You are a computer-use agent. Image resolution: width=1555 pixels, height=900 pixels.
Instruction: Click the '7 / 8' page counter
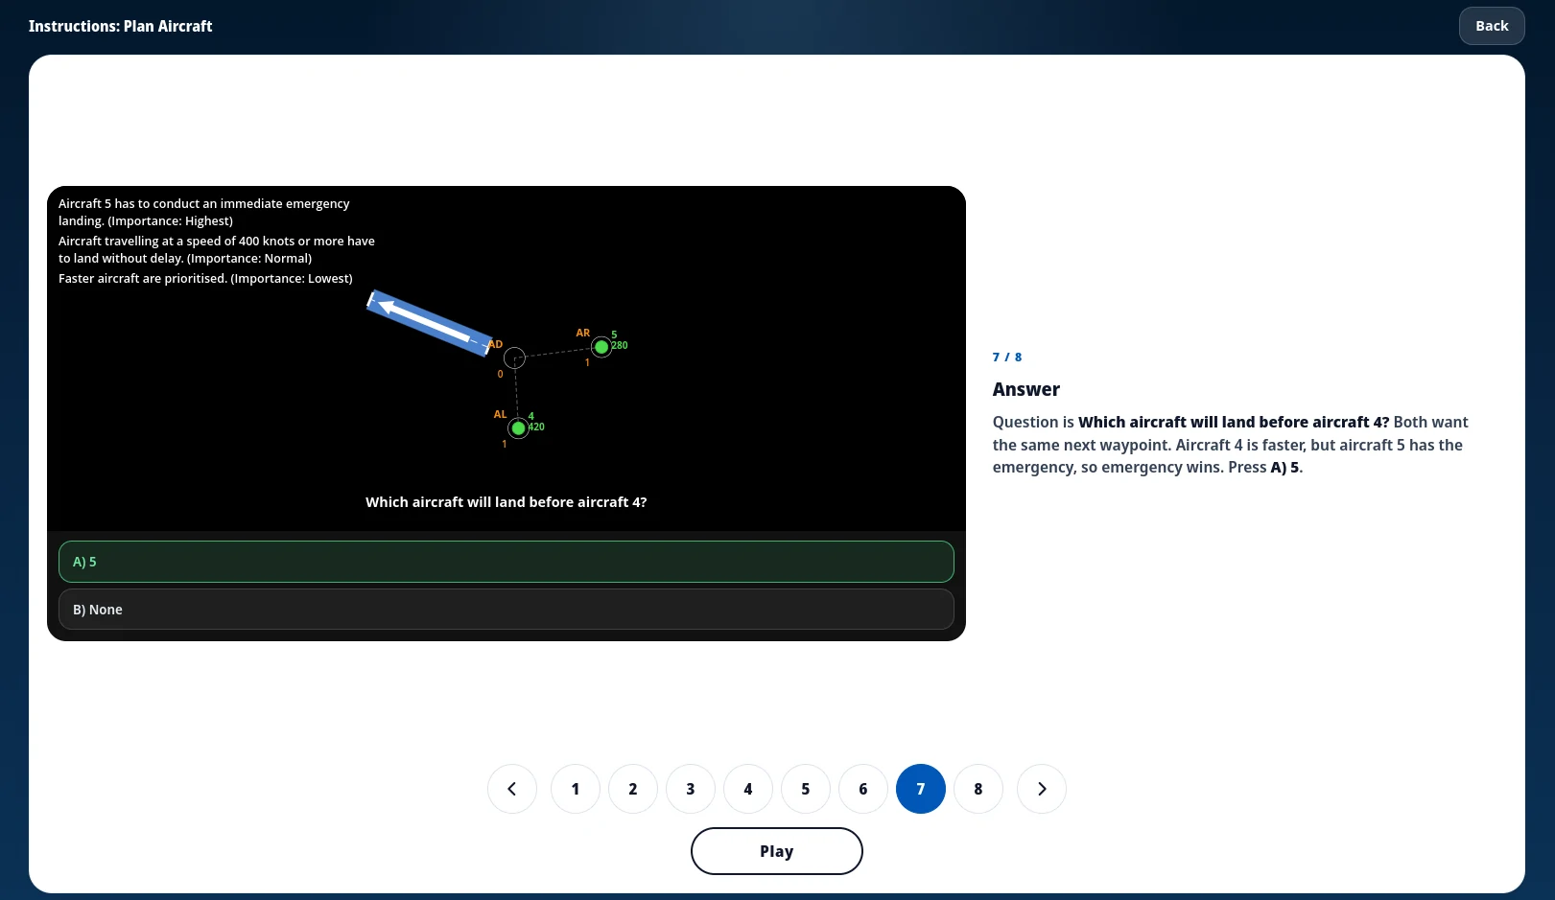tap(1007, 357)
